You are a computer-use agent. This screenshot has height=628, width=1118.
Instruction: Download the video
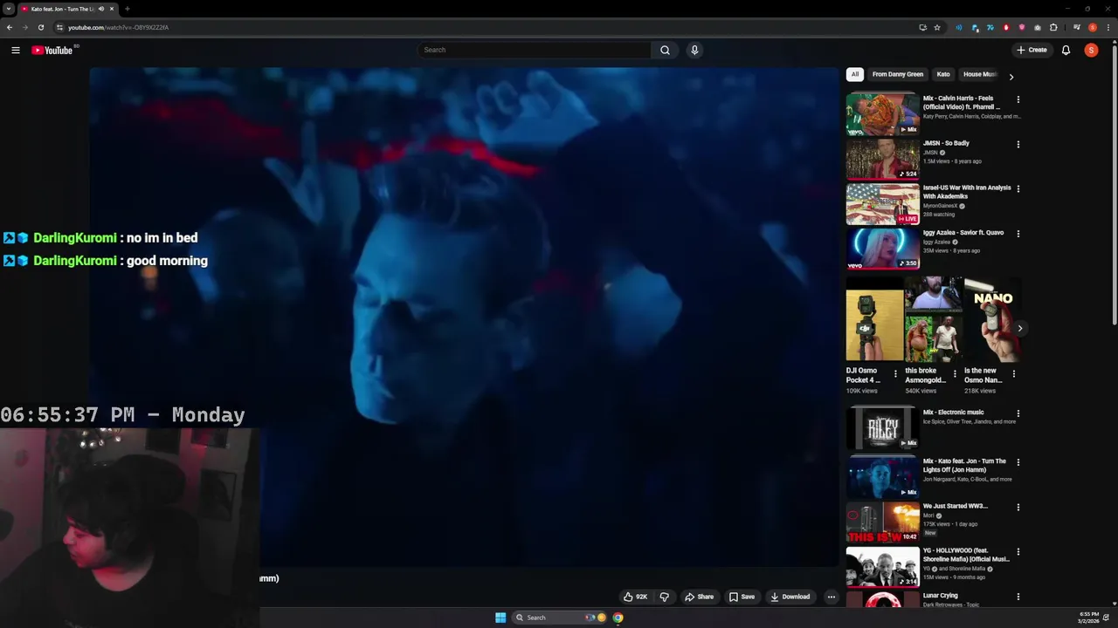790,597
